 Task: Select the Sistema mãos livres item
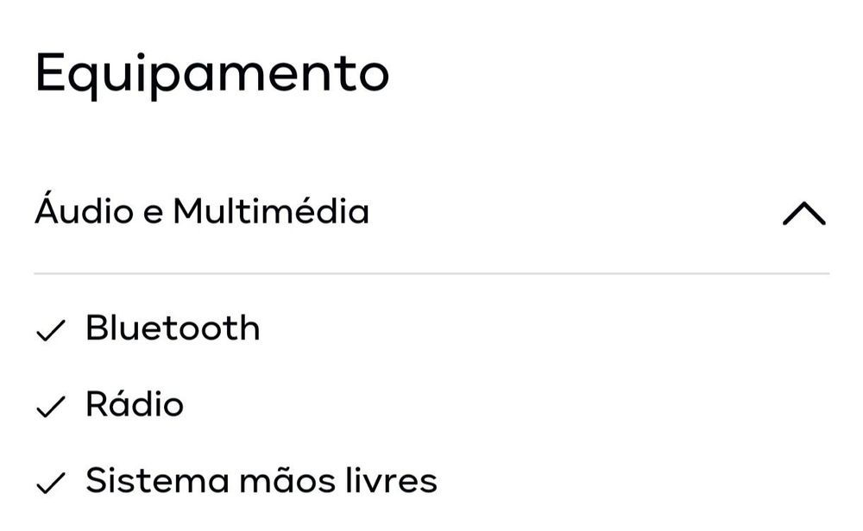[x=261, y=481]
